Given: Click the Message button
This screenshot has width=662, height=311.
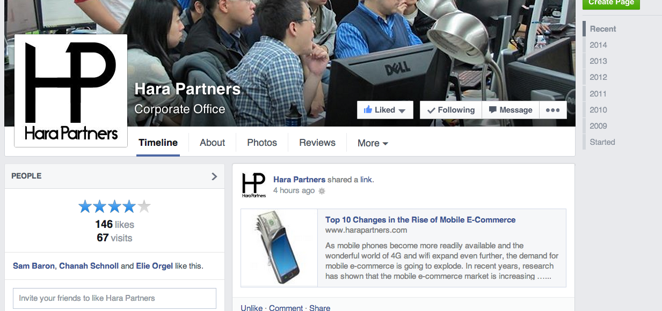Looking at the screenshot, I should (x=511, y=110).
